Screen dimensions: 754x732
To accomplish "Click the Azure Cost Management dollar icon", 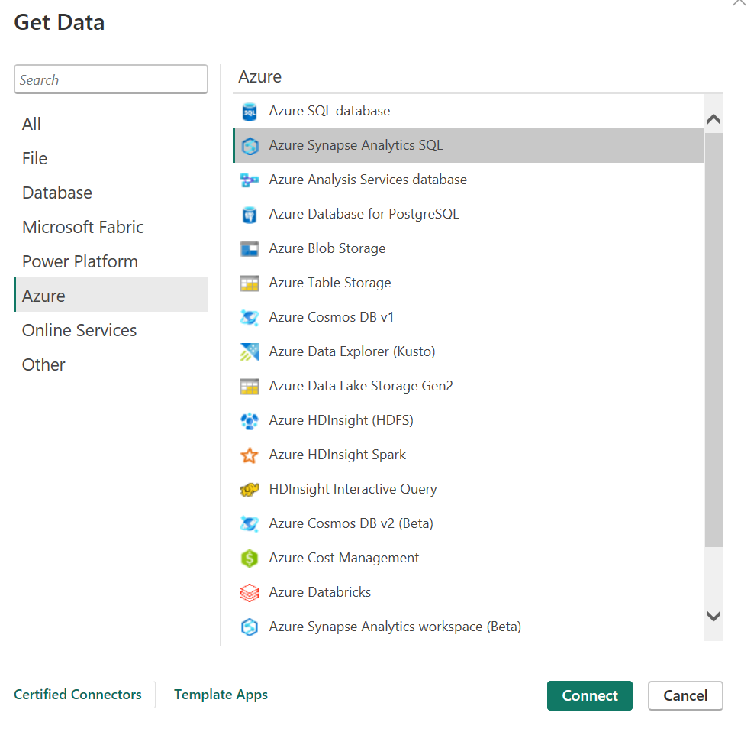I will [x=250, y=558].
